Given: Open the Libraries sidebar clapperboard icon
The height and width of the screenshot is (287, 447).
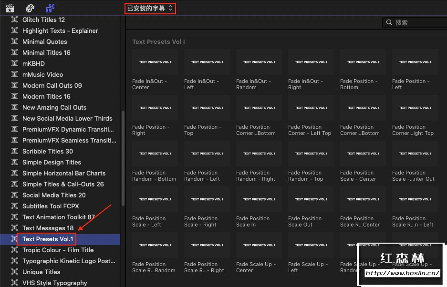Looking at the screenshot, I should tap(10, 8).
